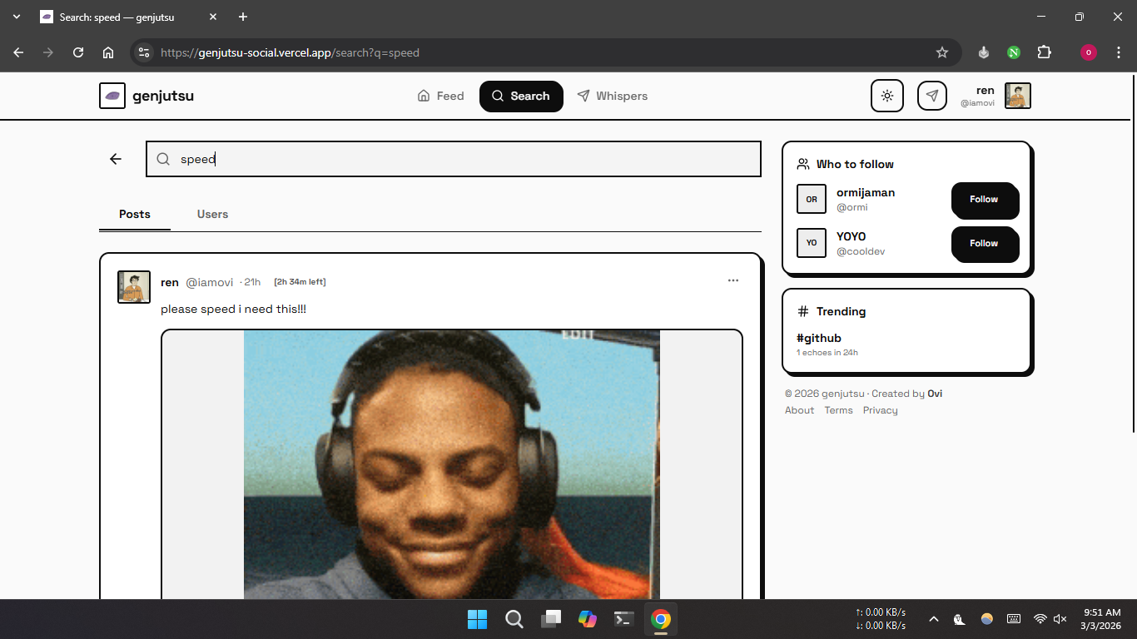This screenshot has width=1137, height=639.
Task: Open ormijaman's OR avatar
Action: pyautogui.click(x=812, y=199)
